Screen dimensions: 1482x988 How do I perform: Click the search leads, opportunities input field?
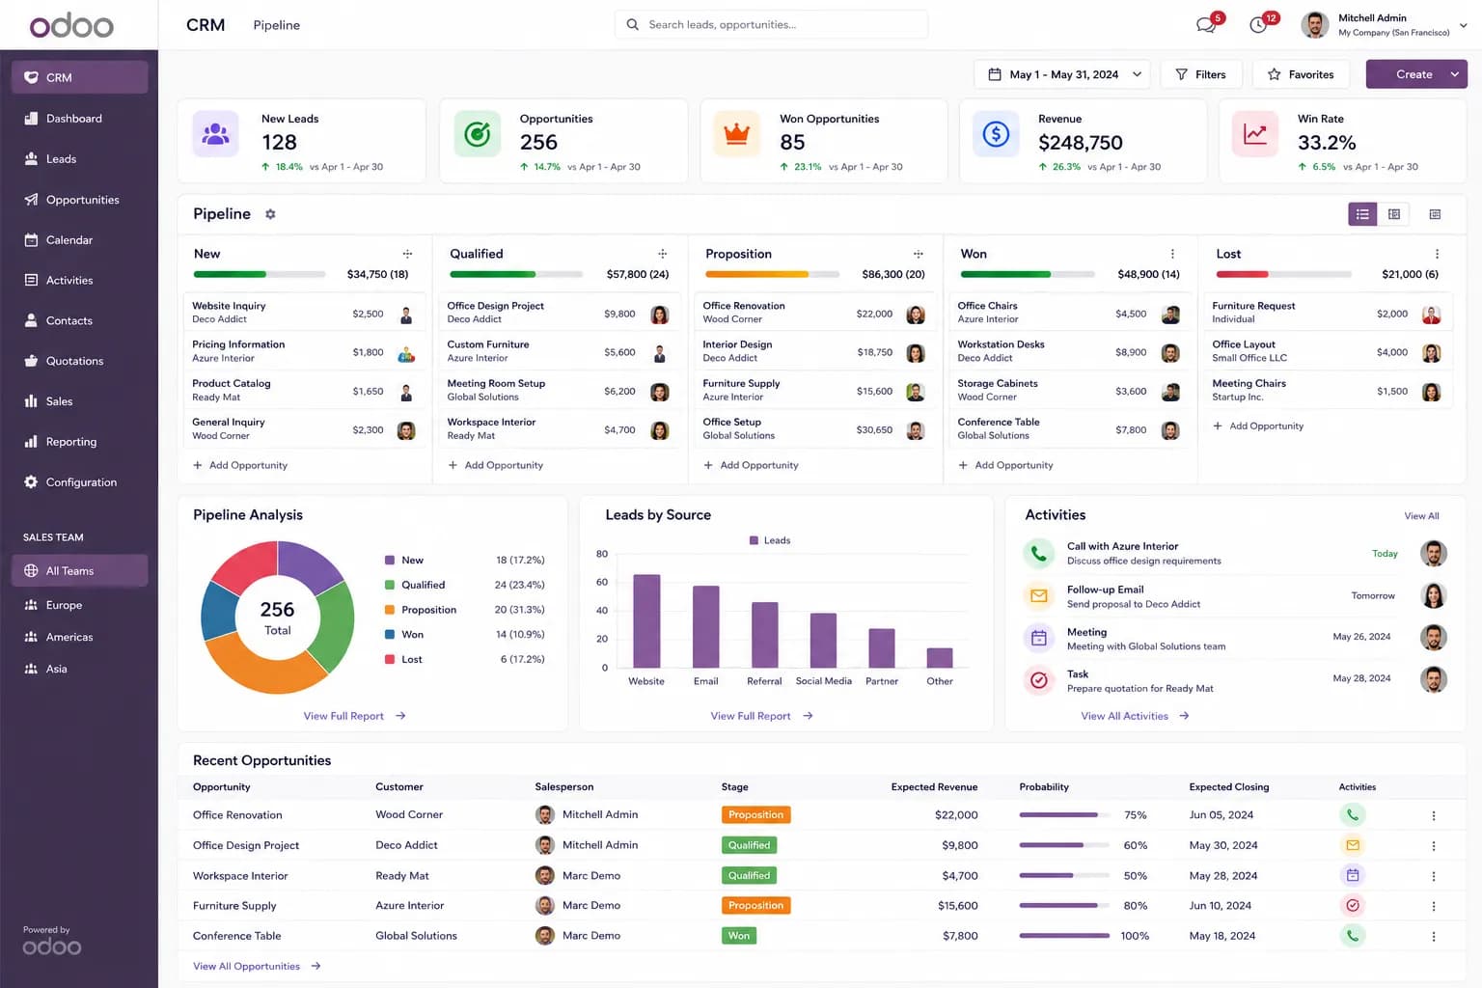point(771,25)
